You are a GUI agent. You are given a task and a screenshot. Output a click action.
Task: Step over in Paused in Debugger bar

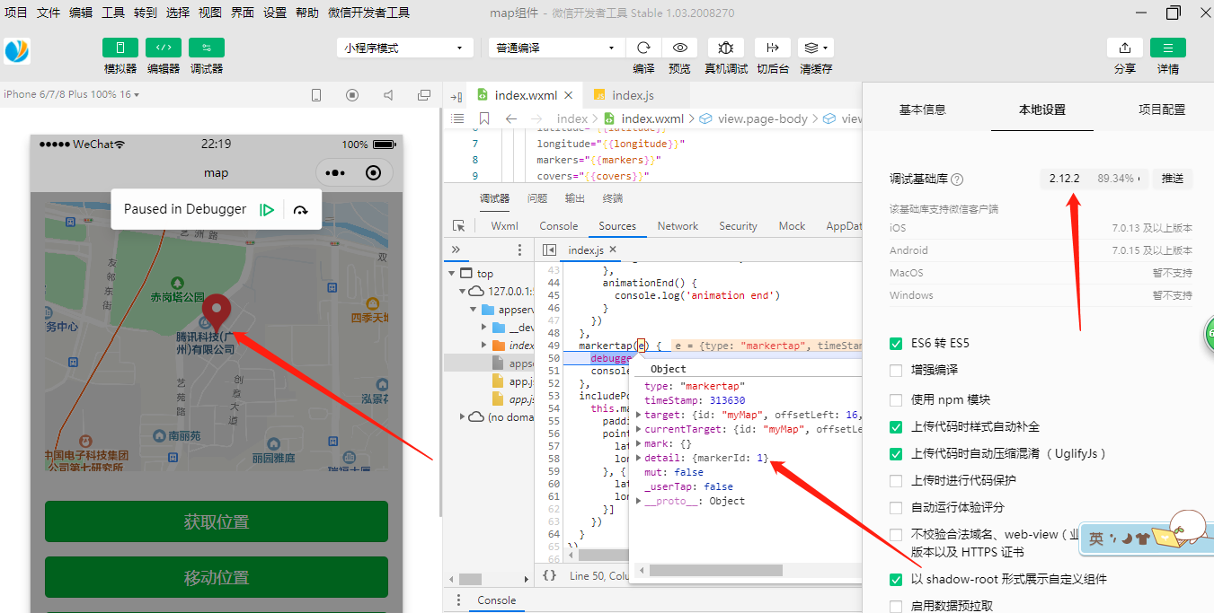[301, 210]
